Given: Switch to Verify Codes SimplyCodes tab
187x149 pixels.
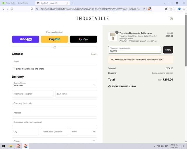Looking at the screenshot, I should click(17, 3).
